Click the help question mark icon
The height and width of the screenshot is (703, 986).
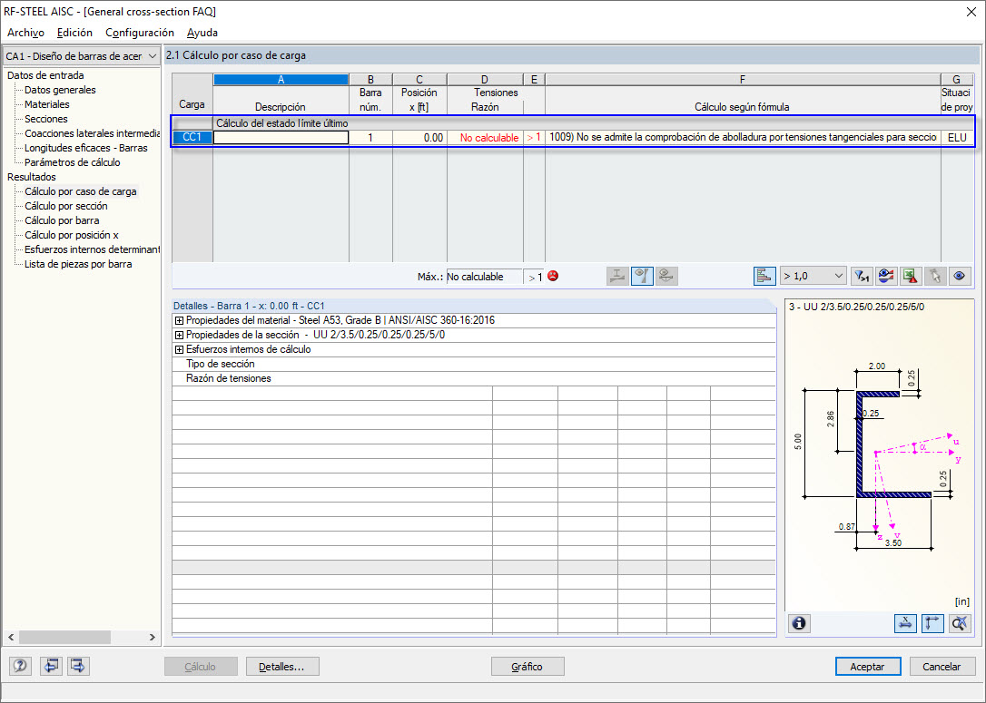[x=20, y=666]
